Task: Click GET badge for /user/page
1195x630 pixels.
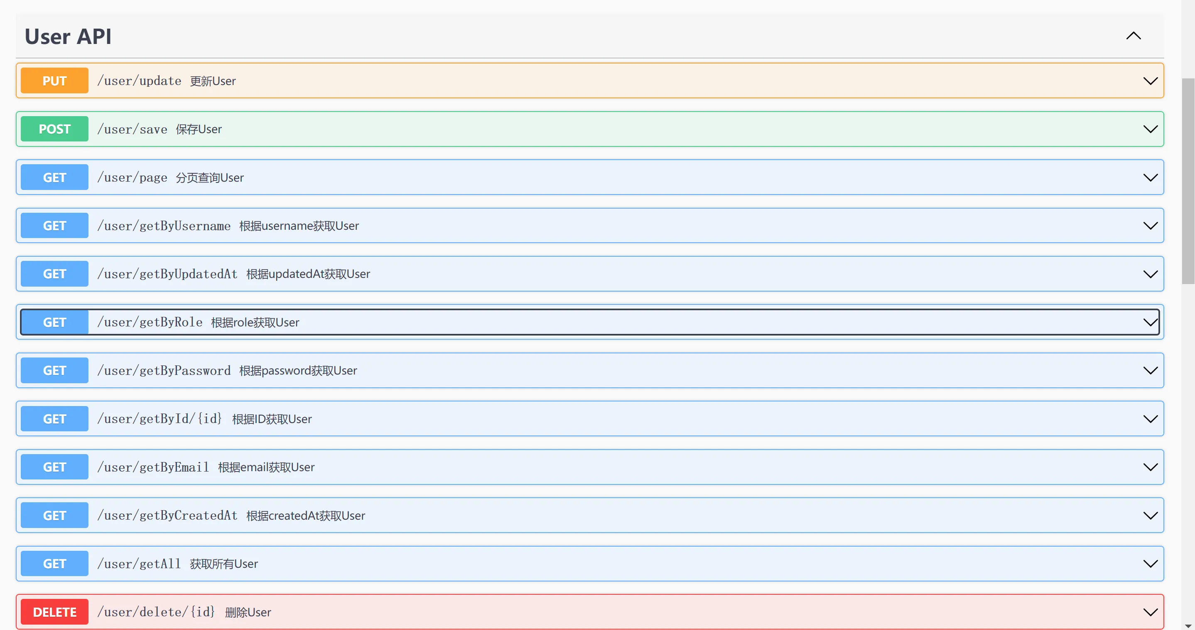Action: click(x=54, y=178)
